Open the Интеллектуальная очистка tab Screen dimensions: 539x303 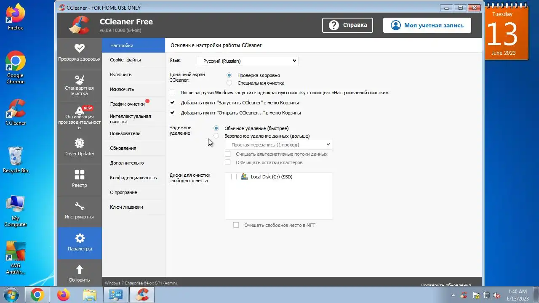tap(133, 119)
